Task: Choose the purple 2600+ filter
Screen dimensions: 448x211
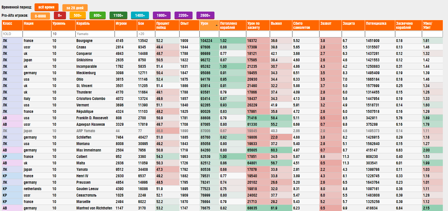Action: (x=205, y=15)
